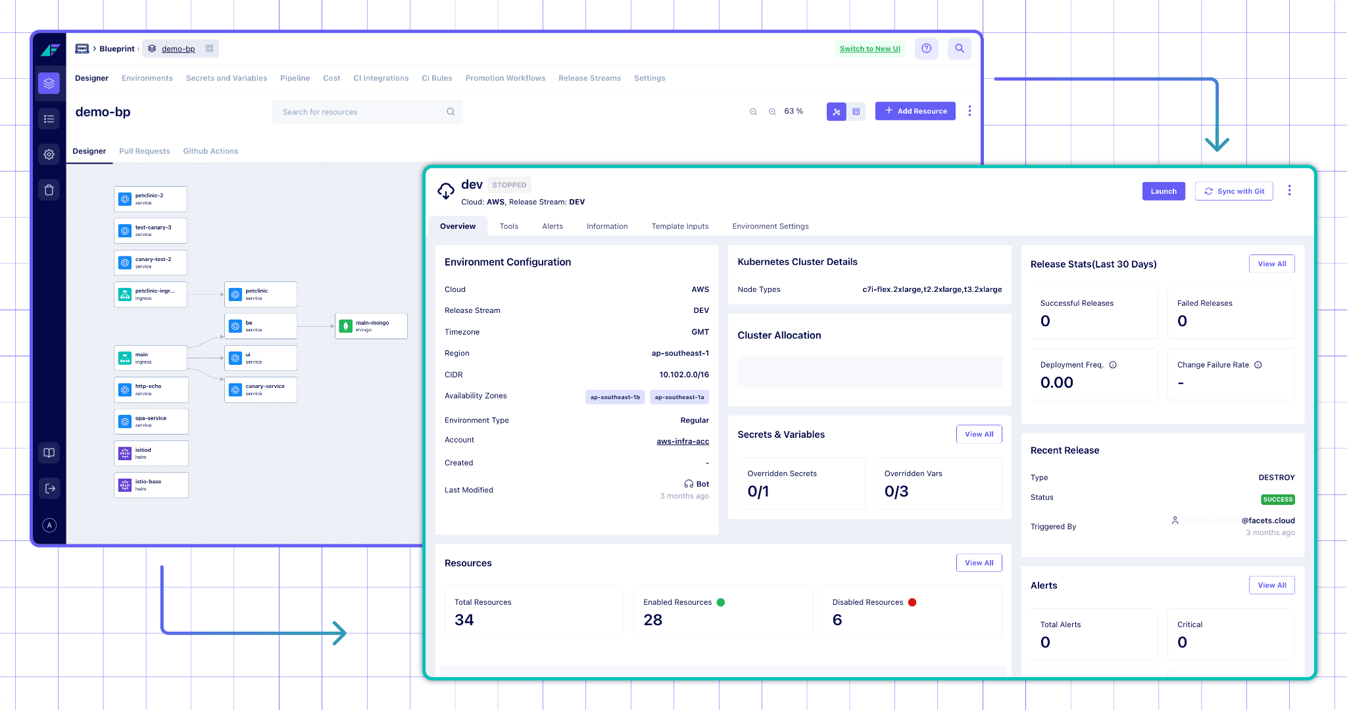Click the Deployment Freq. info icon
The width and height of the screenshot is (1347, 710).
1113,365
